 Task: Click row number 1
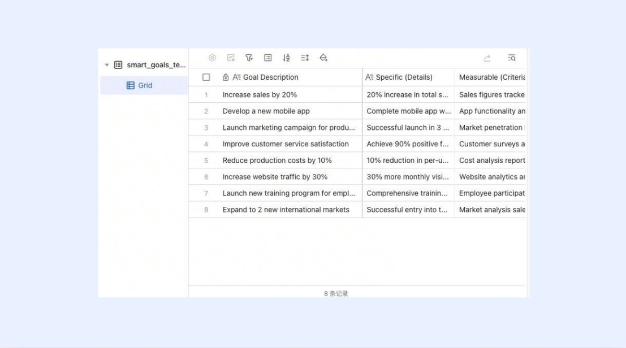[x=206, y=95]
